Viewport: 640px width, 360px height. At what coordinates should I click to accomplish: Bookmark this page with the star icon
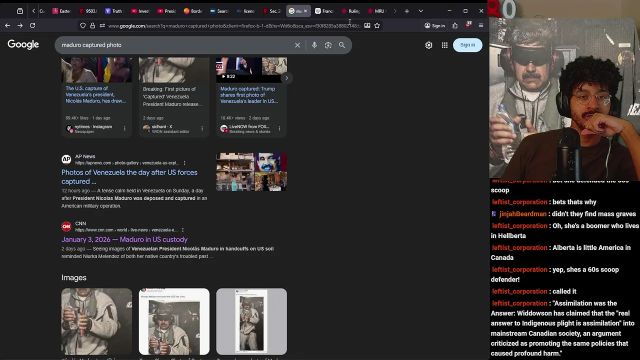click(377, 25)
